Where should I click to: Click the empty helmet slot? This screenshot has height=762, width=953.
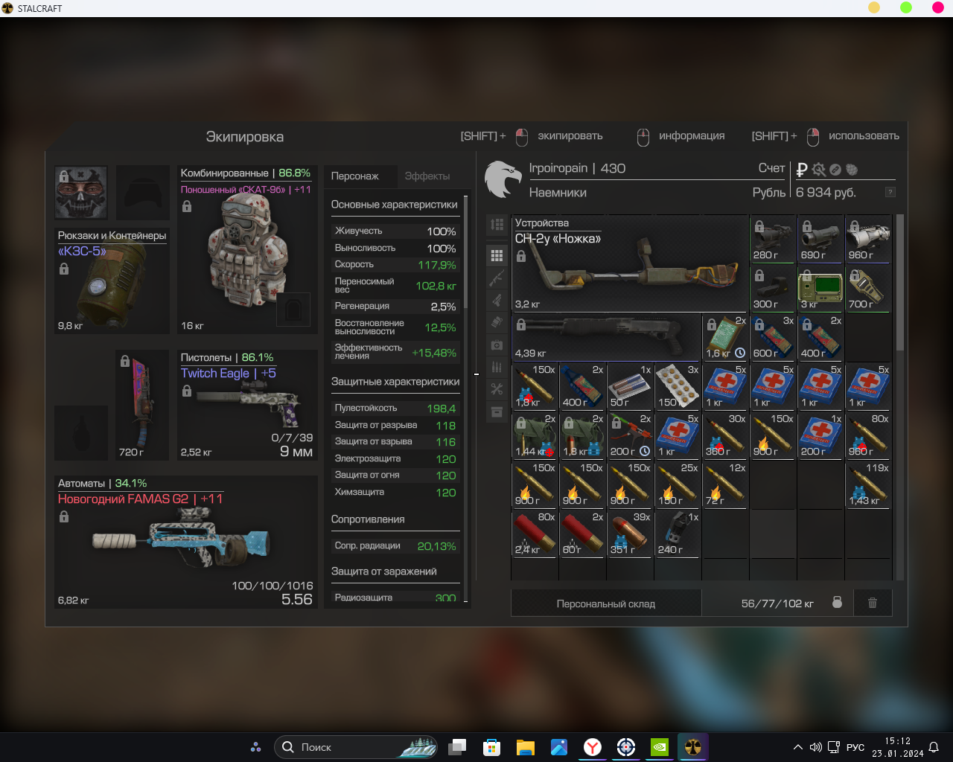pos(143,193)
